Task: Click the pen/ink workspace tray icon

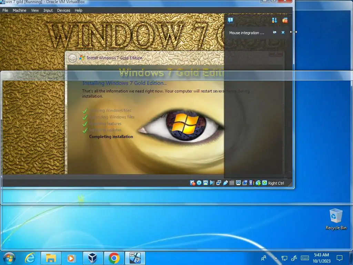Action: click(294, 258)
